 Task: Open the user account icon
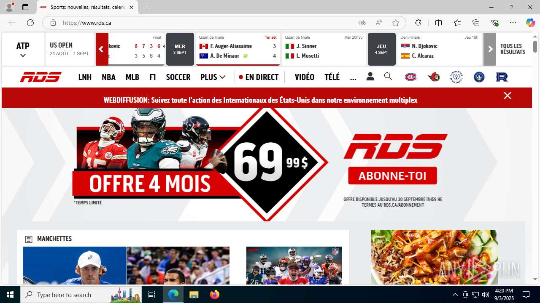point(370,77)
